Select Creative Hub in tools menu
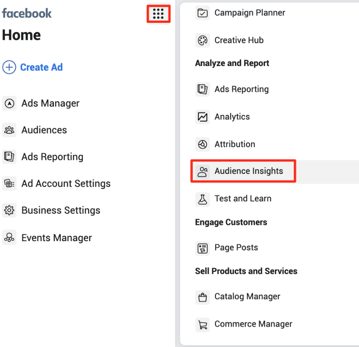 [x=239, y=40]
